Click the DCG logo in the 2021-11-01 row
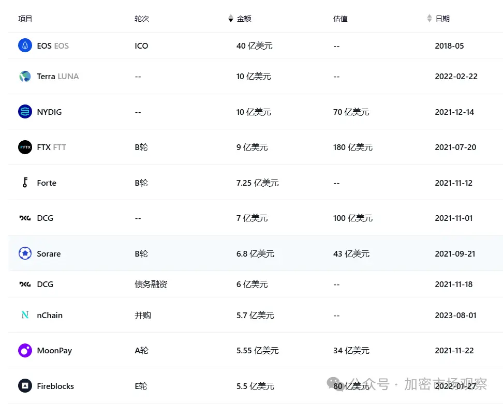 pos(25,218)
